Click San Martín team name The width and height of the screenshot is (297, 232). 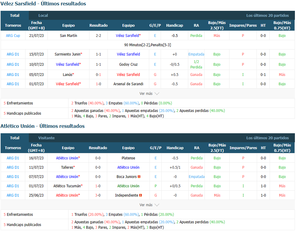click(68, 36)
